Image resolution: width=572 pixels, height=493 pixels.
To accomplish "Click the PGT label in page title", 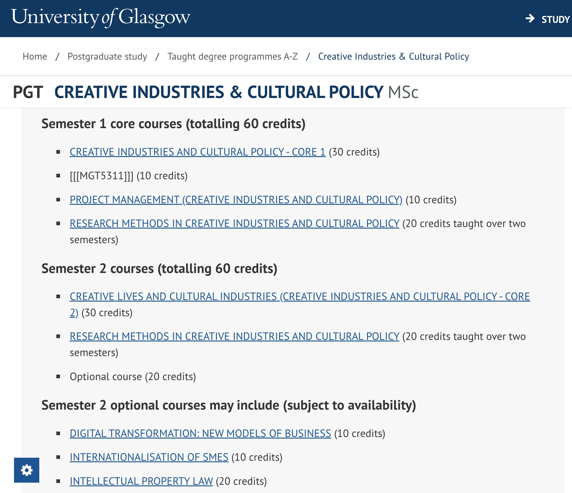I will coord(28,92).
